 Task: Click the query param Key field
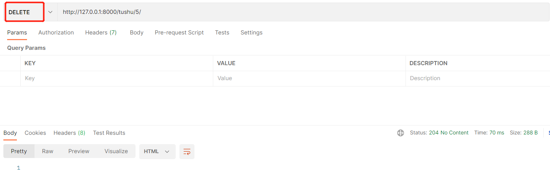pos(116,79)
